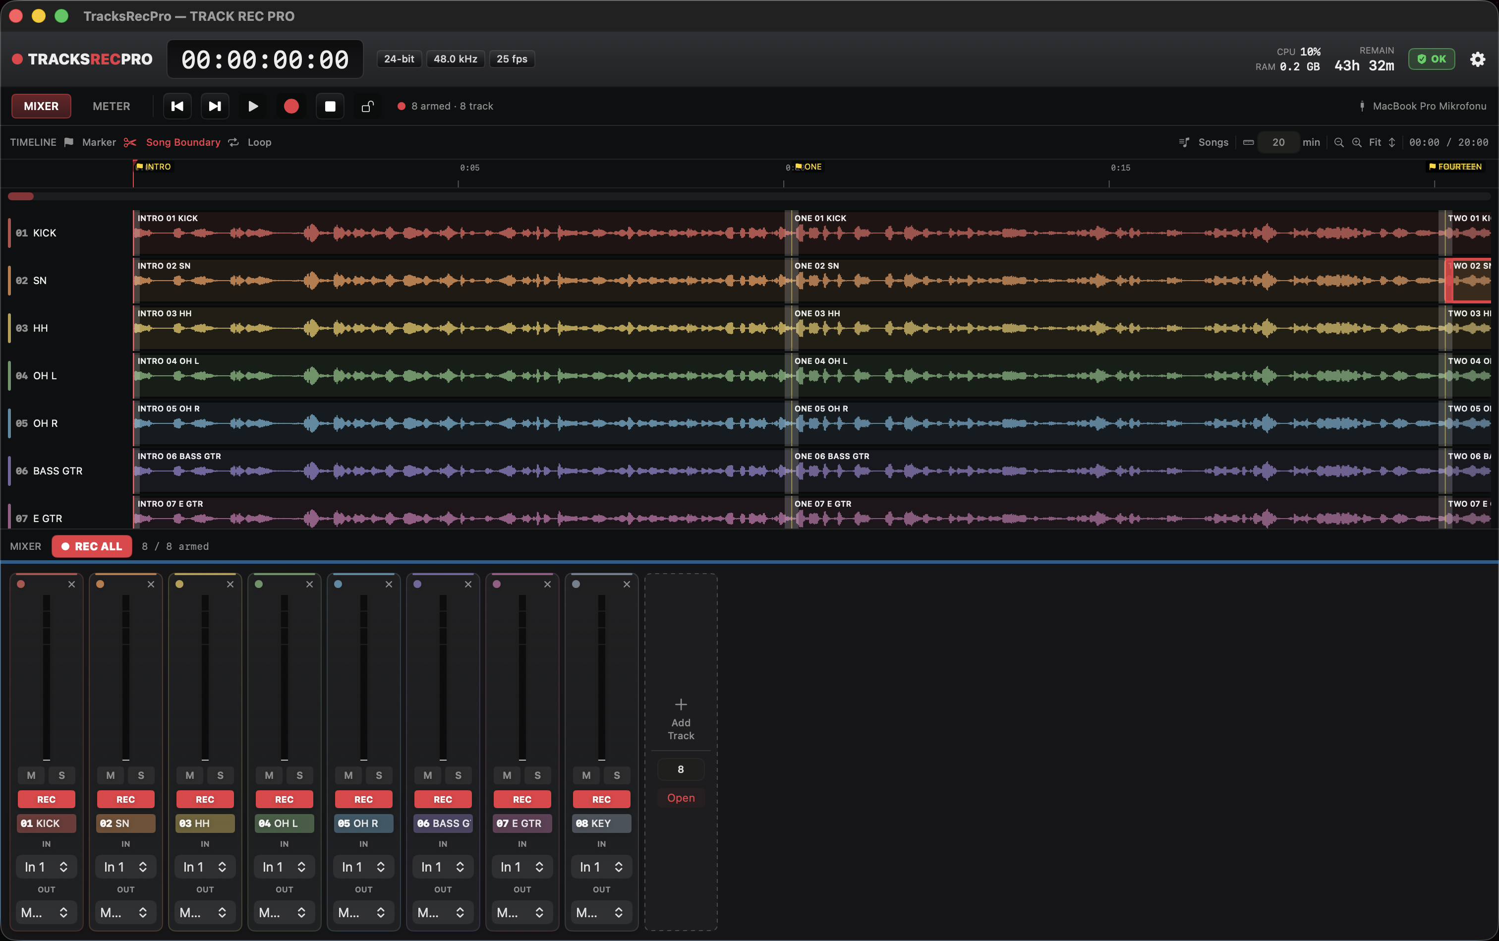The width and height of the screenshot is (1499, 941).
Task: Click the 48.0 kHz sample rate badge
Action: click(x=456, y=59)
